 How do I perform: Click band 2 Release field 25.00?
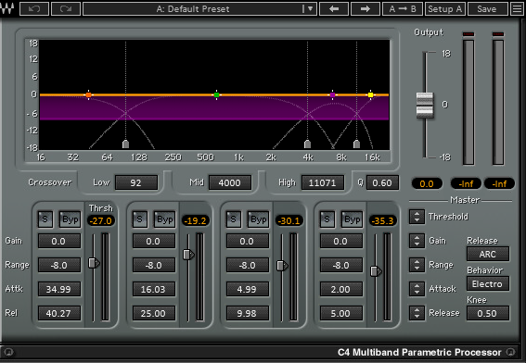click(154, 313)
